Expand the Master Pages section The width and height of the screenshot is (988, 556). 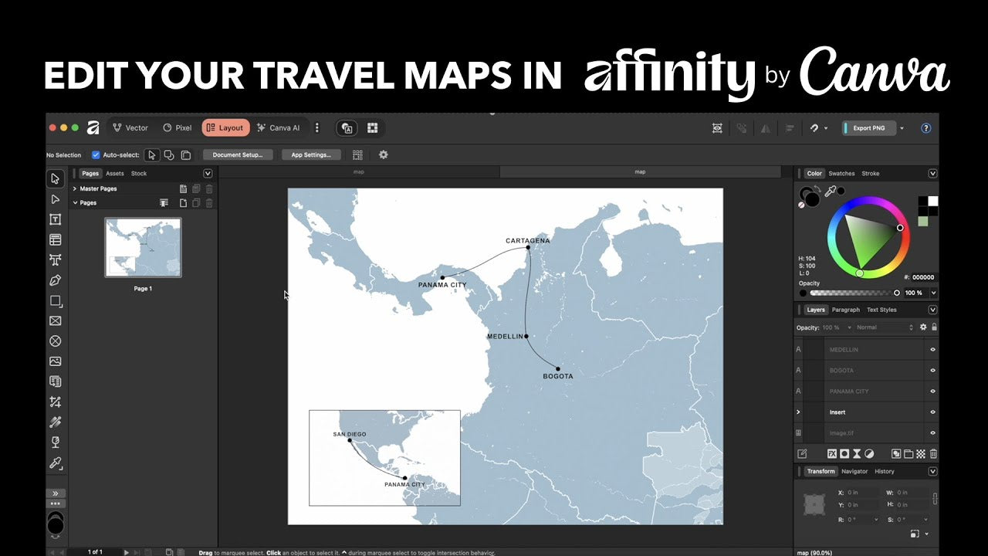point(75,188)
